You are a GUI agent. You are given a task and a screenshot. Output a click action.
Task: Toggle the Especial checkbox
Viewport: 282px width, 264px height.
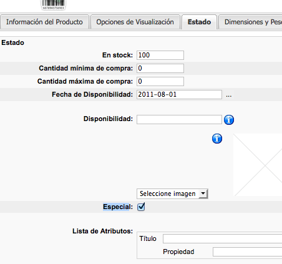(x=141, y=207)
